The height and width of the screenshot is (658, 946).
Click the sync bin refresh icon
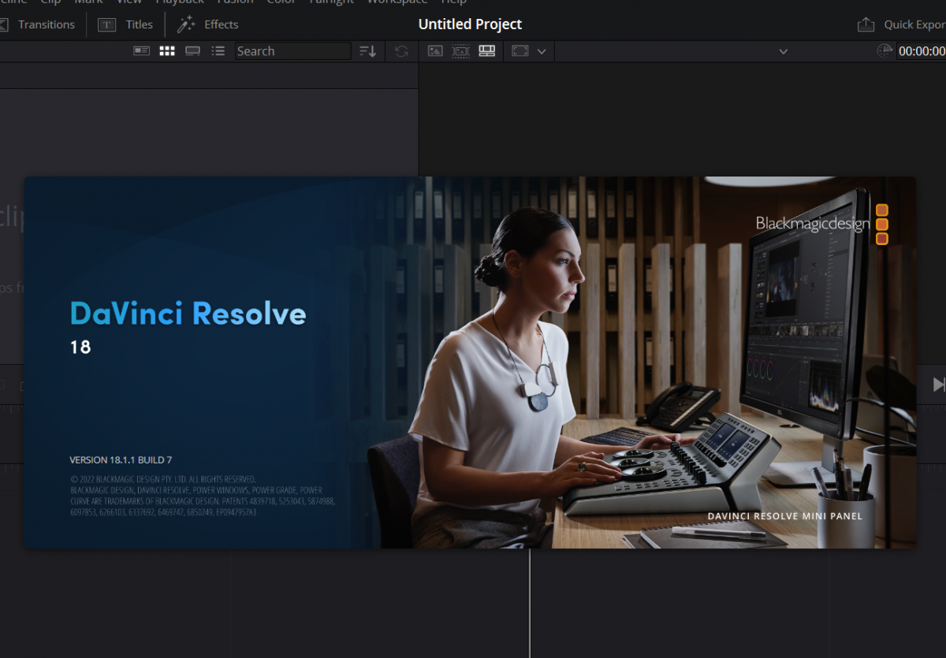[402, 51]
